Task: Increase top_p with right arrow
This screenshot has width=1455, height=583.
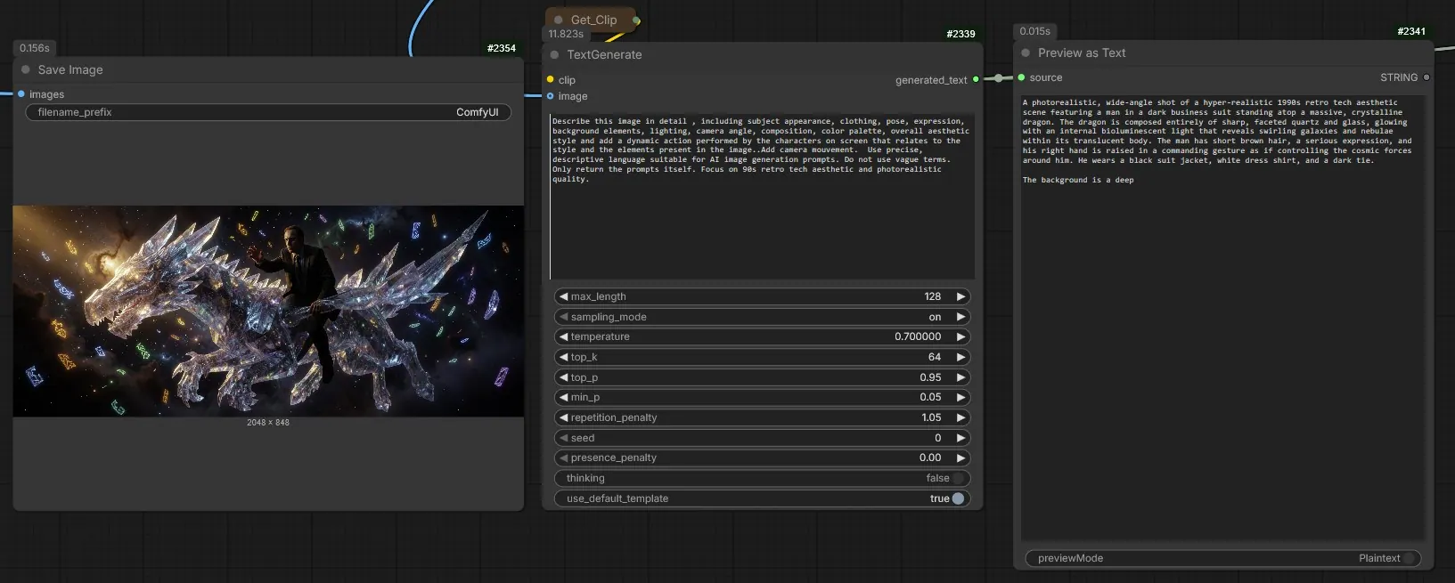Action: (960, 377)
